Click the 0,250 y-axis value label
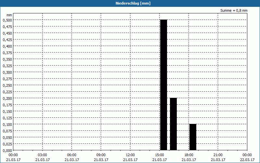Viewport: 260px width, 163px height. (7, 85)
